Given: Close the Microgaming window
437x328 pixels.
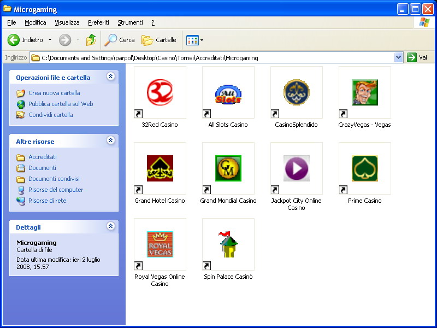Looking at the screenshot, I should 428,9.
